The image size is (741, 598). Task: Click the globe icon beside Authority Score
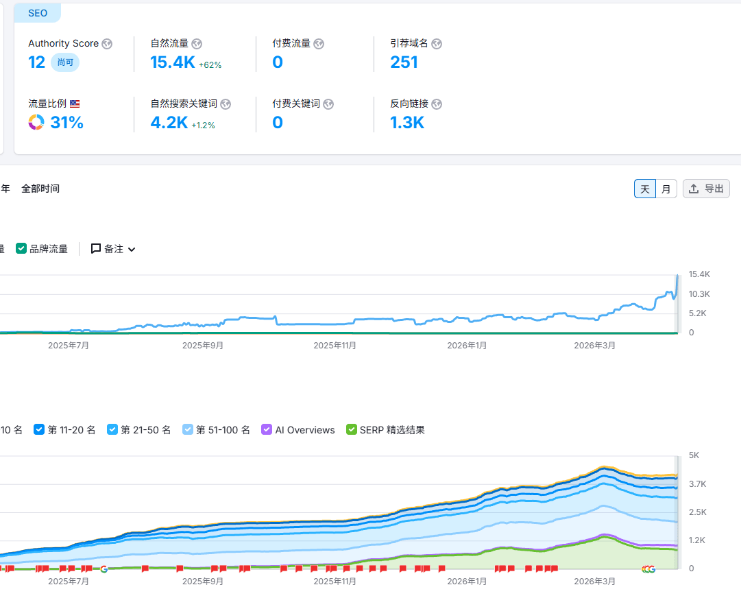pos(107,44)
